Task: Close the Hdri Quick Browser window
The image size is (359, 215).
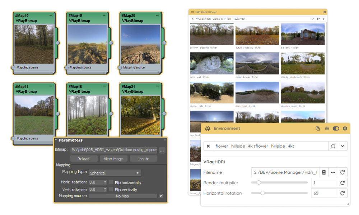Action: pos(325,12)
